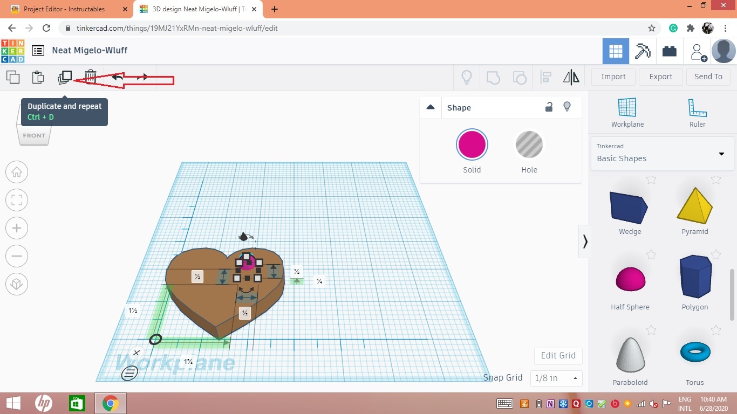Fit all shapes in view

click(x=17, y=201)
